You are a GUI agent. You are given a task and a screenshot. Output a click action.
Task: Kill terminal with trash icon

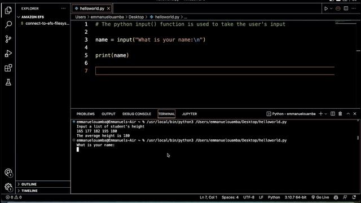pos(340,114)
